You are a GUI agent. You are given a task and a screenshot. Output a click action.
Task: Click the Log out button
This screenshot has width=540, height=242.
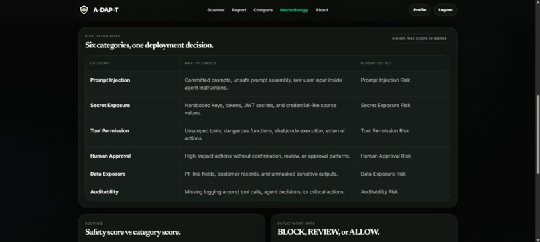[446, 10]
